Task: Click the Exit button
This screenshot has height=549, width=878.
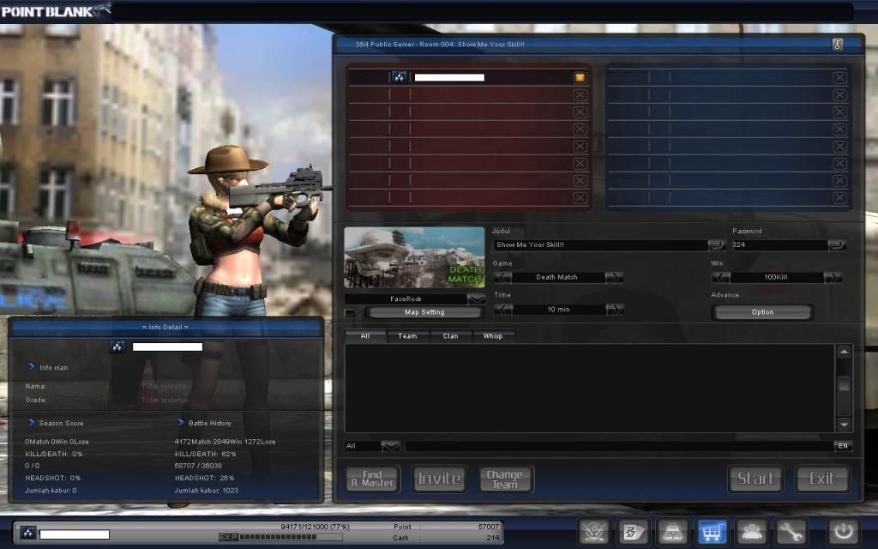Action: pos(821,479)
